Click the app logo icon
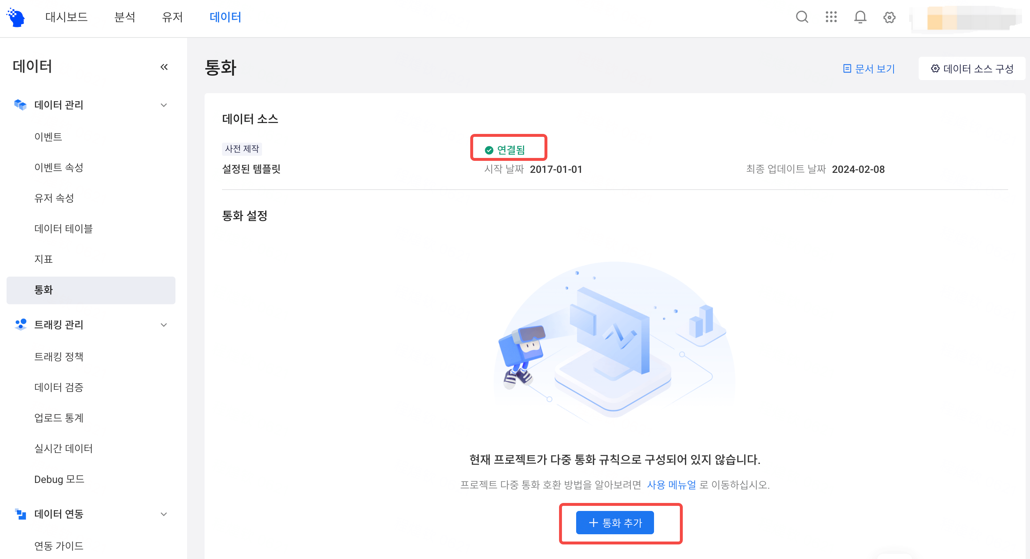Screen dimensions: 1030x559 (16, 17)
